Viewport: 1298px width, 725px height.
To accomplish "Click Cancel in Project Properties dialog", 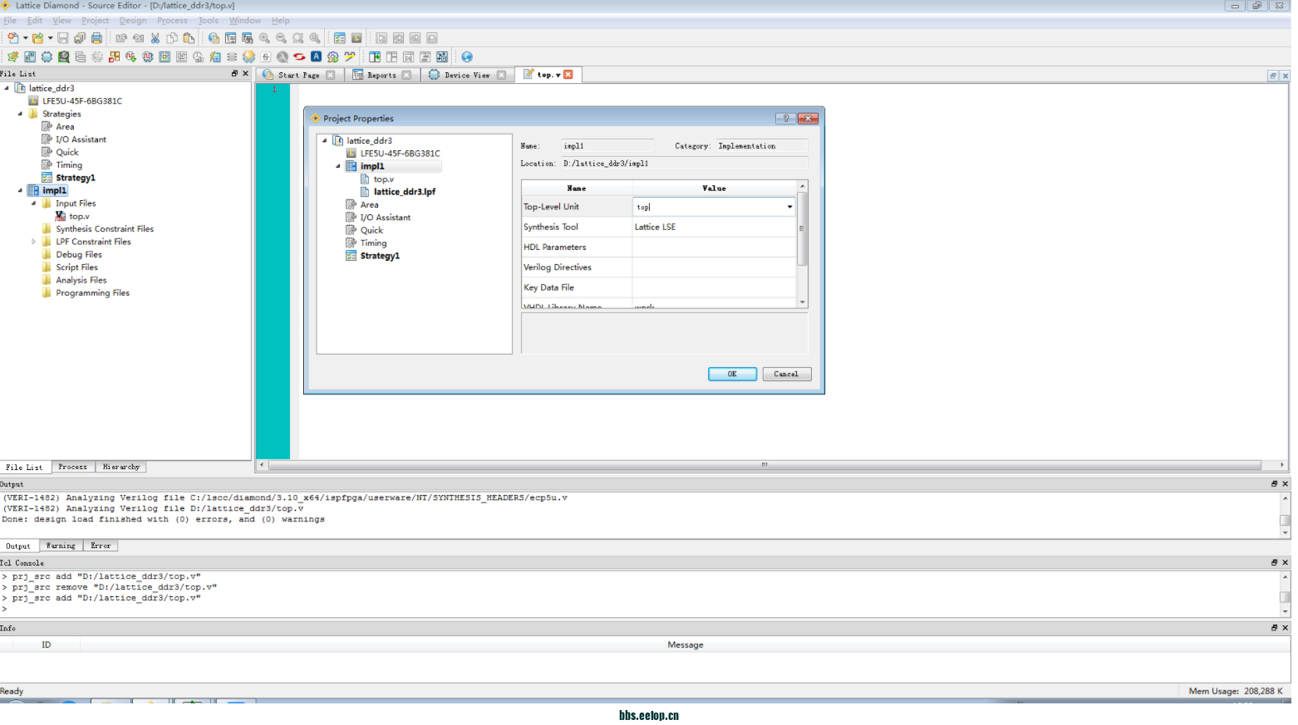I will tap(786, 375).
